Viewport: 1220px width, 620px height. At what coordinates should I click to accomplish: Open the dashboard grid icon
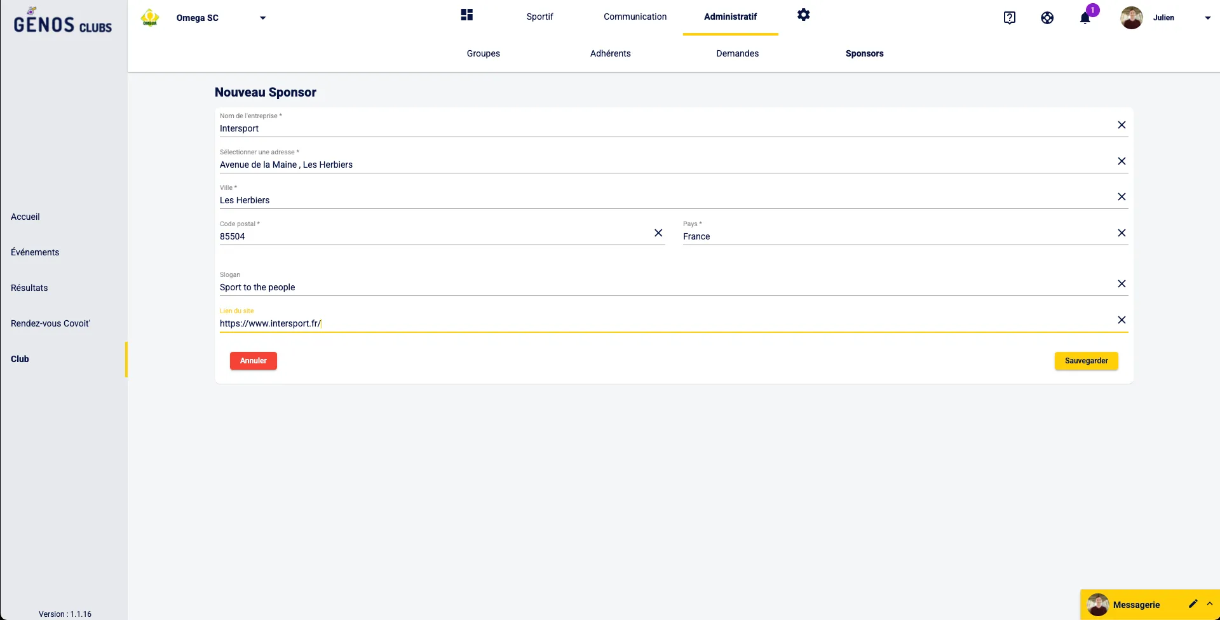467,15
